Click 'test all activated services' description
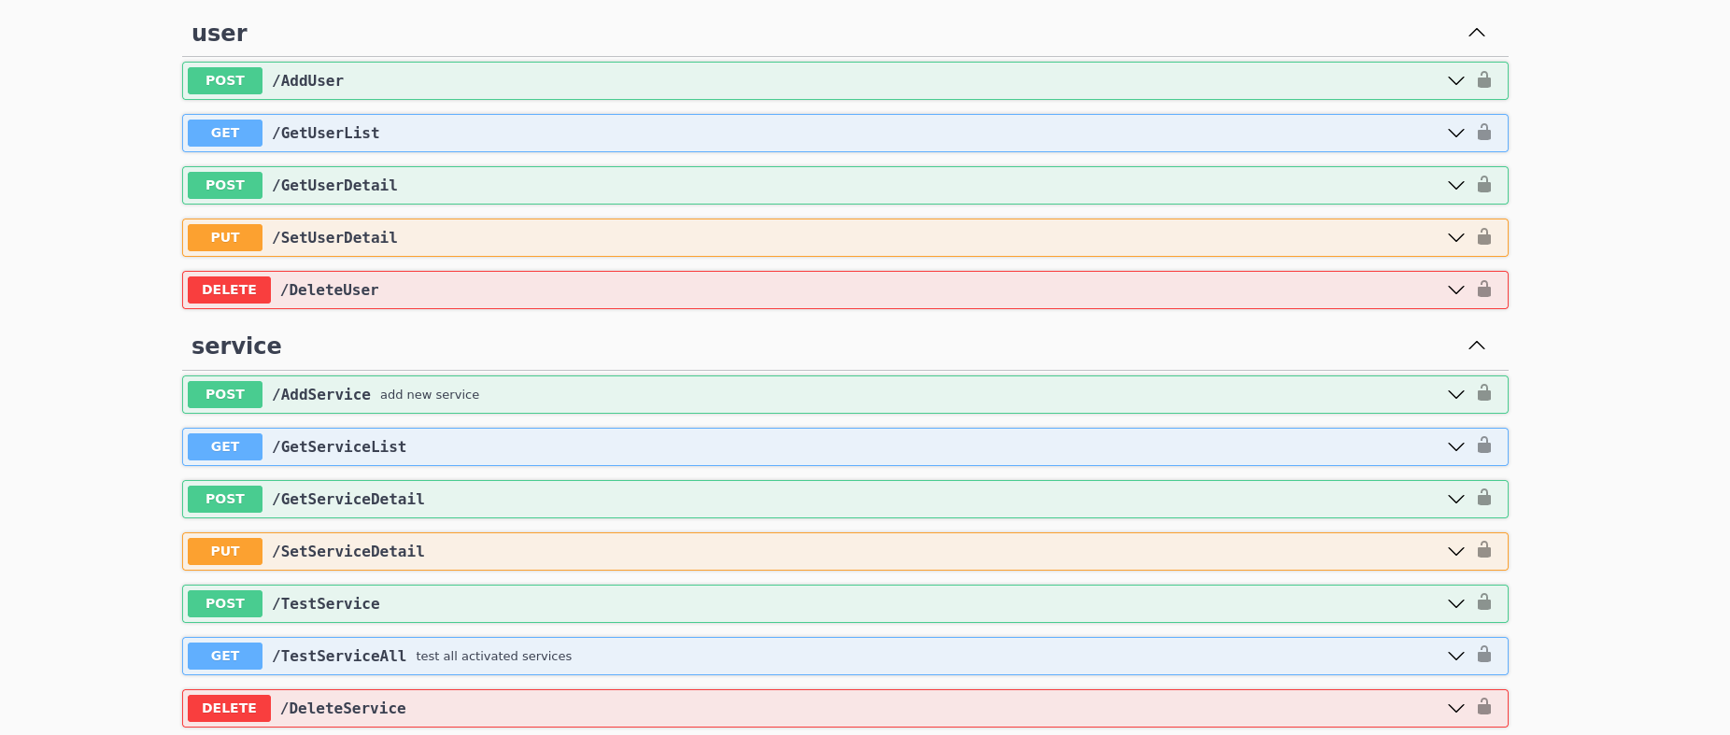The height and width of the screenshot is (735, 1730). click(494, 657)
